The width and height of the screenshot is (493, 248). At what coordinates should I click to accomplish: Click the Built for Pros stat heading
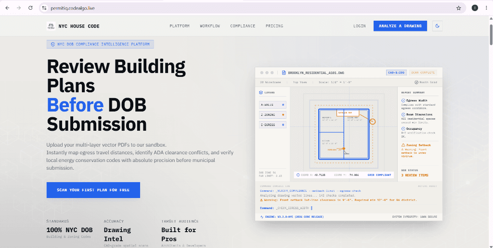[x=179, y=234]
